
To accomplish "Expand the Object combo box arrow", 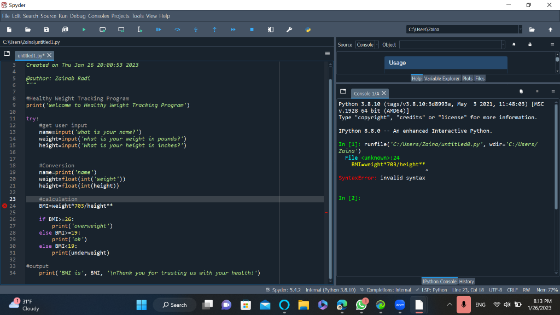I will pos(503,45).
